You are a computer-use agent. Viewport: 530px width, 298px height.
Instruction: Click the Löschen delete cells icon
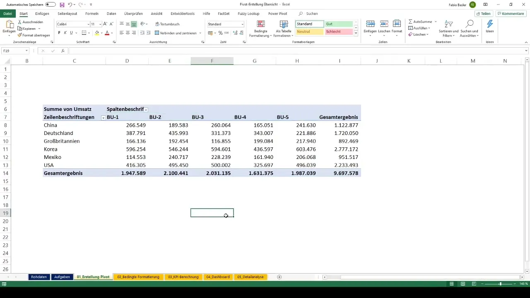(x=384, y=24)
